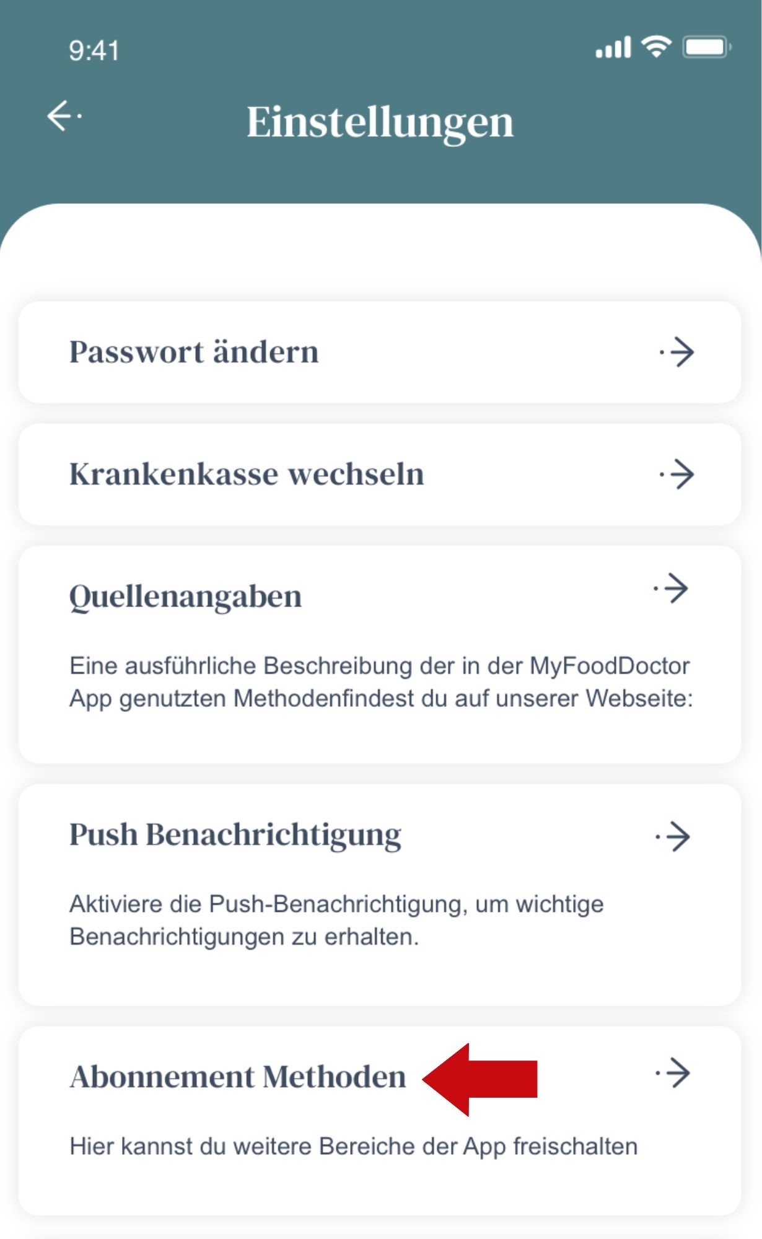Screen dimensions: 762x1239
Task: Click the MyFoodDoctor methods description text
Action: [x=380, y=682]
